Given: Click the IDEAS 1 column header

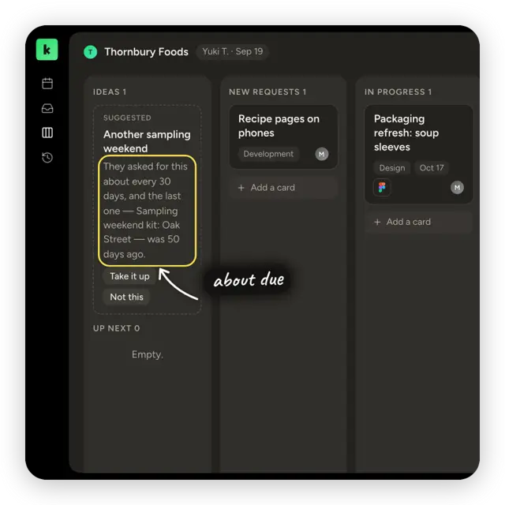Looking at the screenshot, I should click(x=110, y=92).
